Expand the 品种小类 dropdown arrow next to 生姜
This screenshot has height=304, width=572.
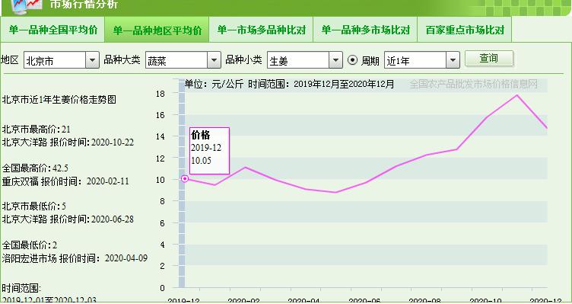click(x=335, y=60)
